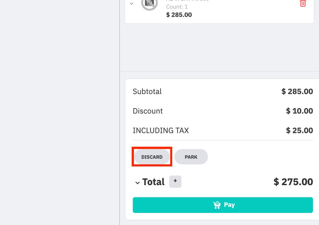Expand the cart item details chevron
The width and height of the screenshot is (319, 225).
tap(132, 4)
